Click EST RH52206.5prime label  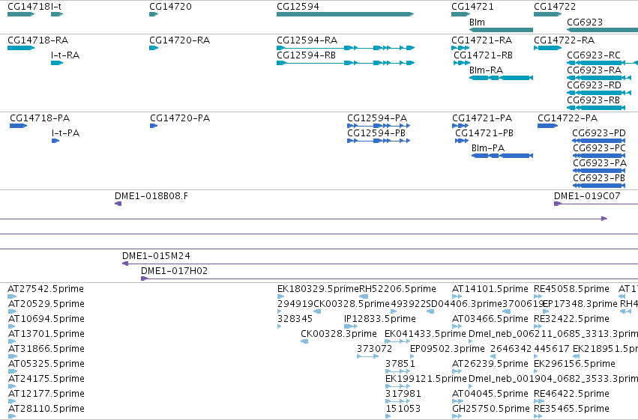coord(397,289)
